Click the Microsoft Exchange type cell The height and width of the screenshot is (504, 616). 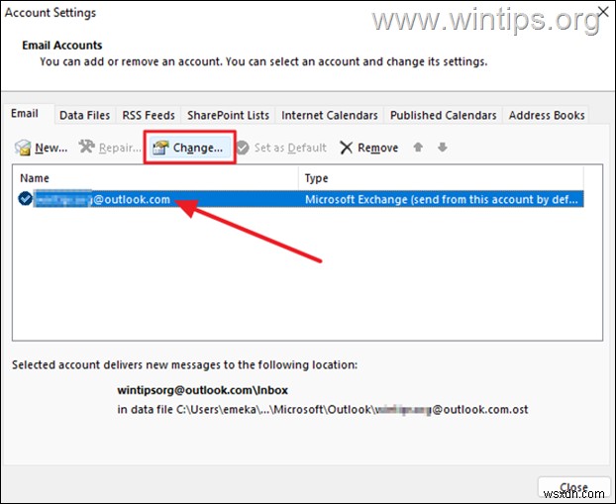click(x=441, y=199)
